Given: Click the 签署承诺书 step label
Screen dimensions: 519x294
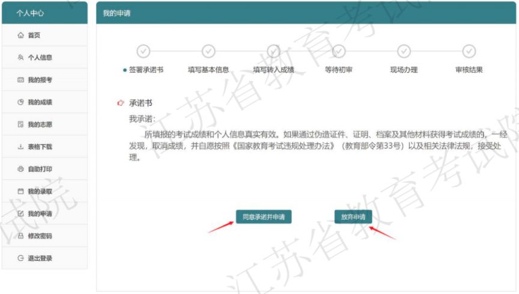Looking at the screenshot, I should coord(146,70).
